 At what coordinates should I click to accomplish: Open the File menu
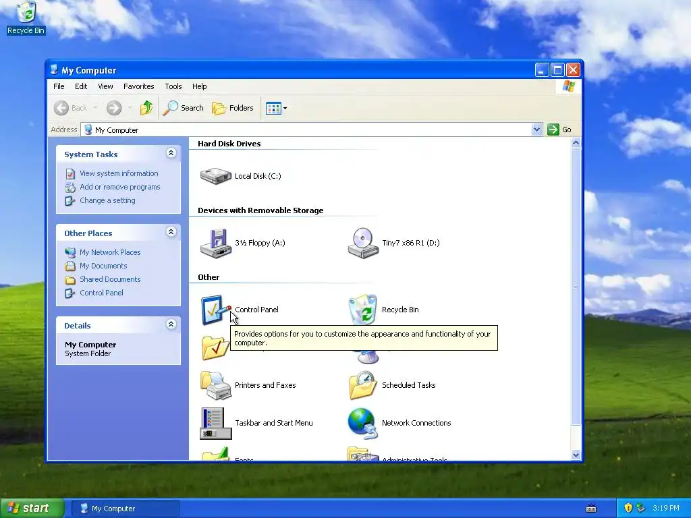coord(59,86)
